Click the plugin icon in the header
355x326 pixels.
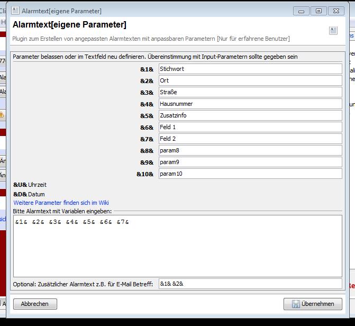coord(333,31)
